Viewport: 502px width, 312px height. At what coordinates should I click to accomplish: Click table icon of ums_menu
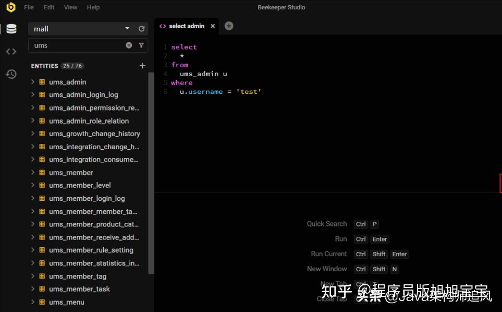[42, 302]
